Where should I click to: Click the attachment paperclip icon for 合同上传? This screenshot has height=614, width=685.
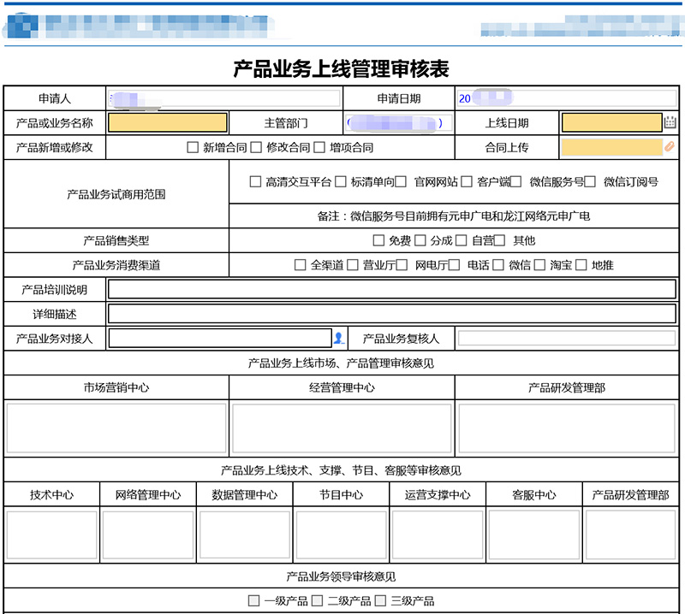click(x=670, y=148)
